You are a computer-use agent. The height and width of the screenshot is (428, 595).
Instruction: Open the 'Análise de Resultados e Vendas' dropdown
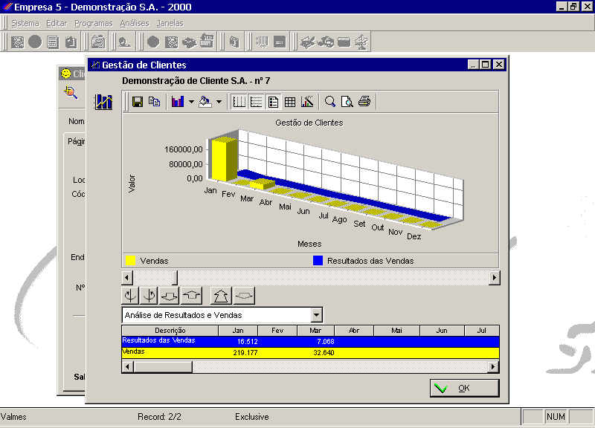point(317,315)
